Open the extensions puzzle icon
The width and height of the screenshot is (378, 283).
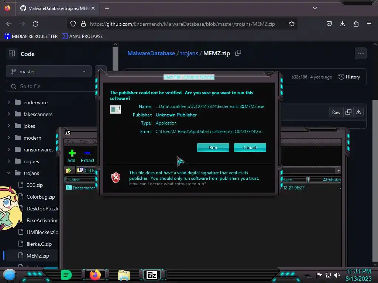tap(356, 24)
